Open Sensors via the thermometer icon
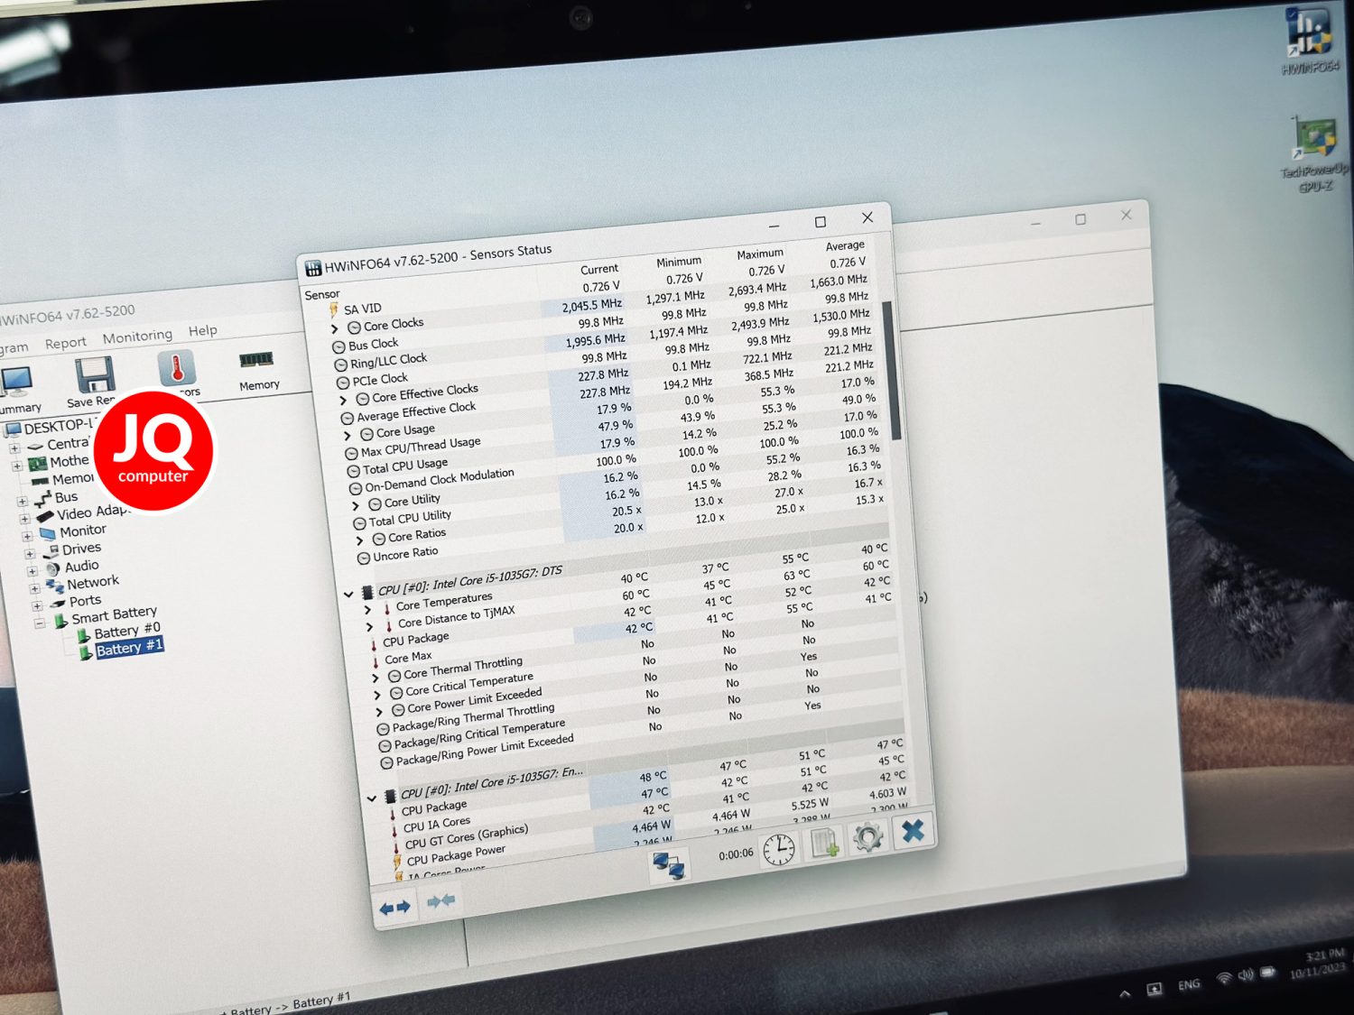 pyautogui.click(x=177, y=368)
